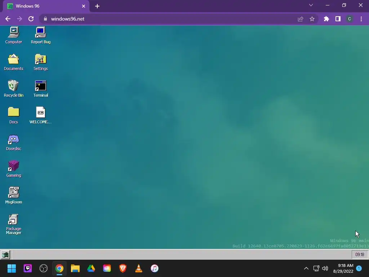The width and height of the screenshot is (369, 277).
Task: Open the profile C avatar menu
Action: point(350,19)
